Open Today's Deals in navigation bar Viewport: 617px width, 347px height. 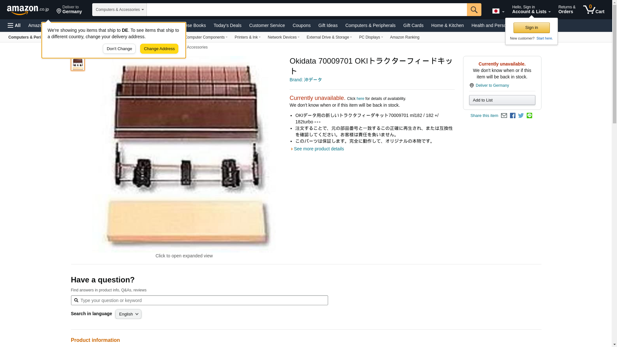click(x=228, y=25)
